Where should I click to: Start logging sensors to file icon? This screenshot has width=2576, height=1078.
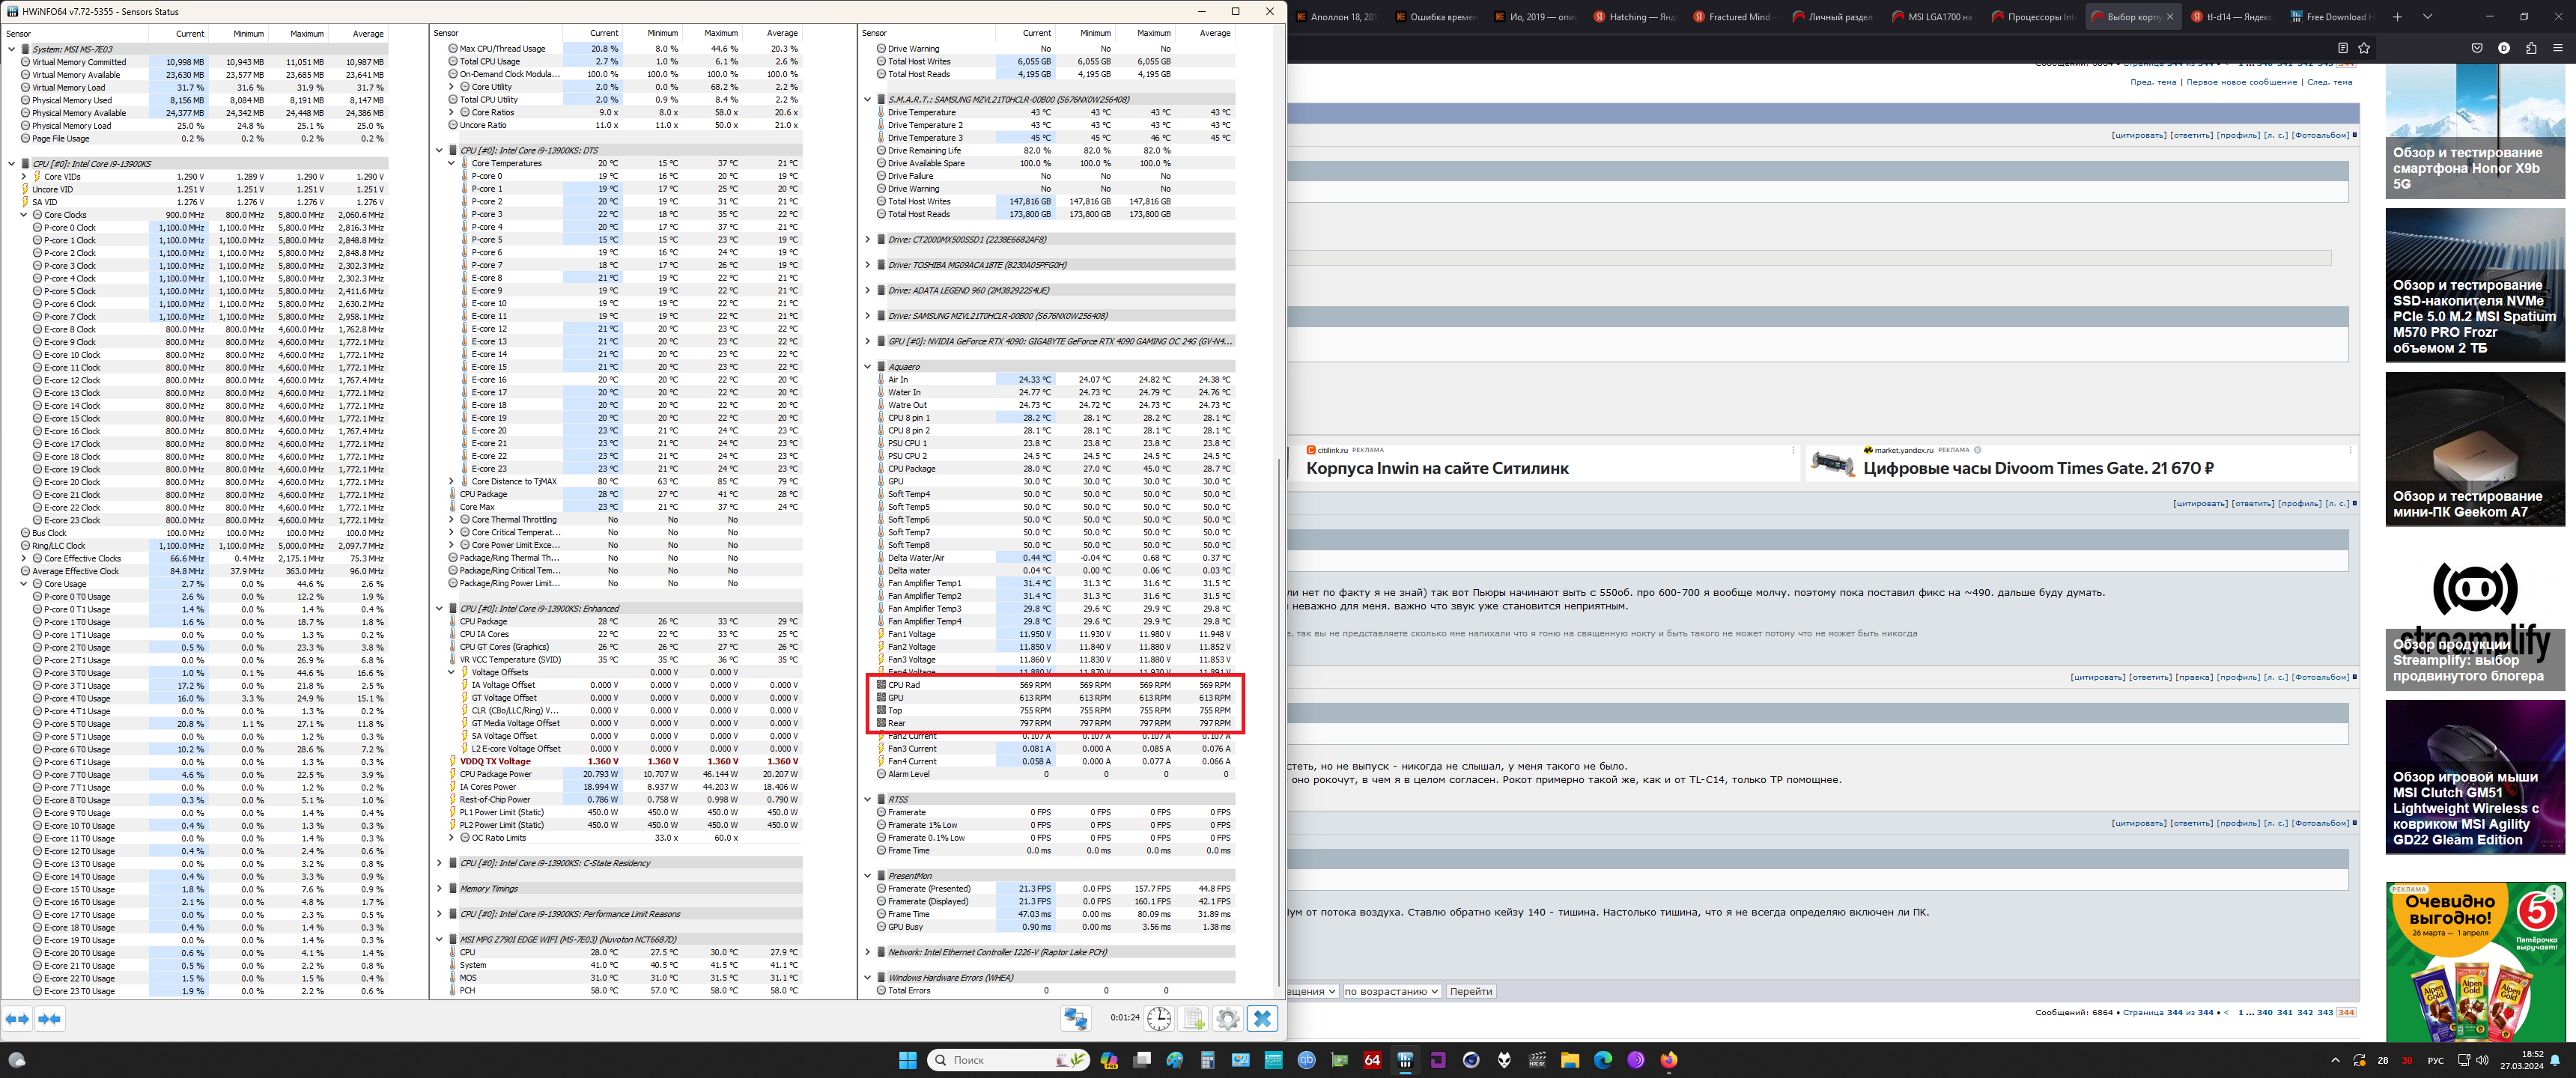coord(1194,1018)
